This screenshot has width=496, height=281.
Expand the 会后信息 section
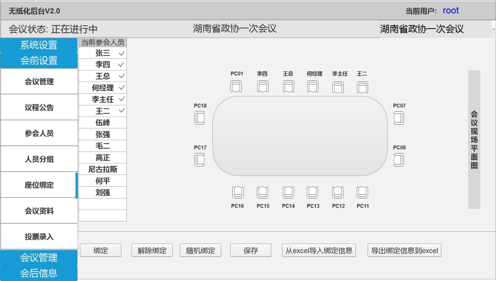coord(39,273)
